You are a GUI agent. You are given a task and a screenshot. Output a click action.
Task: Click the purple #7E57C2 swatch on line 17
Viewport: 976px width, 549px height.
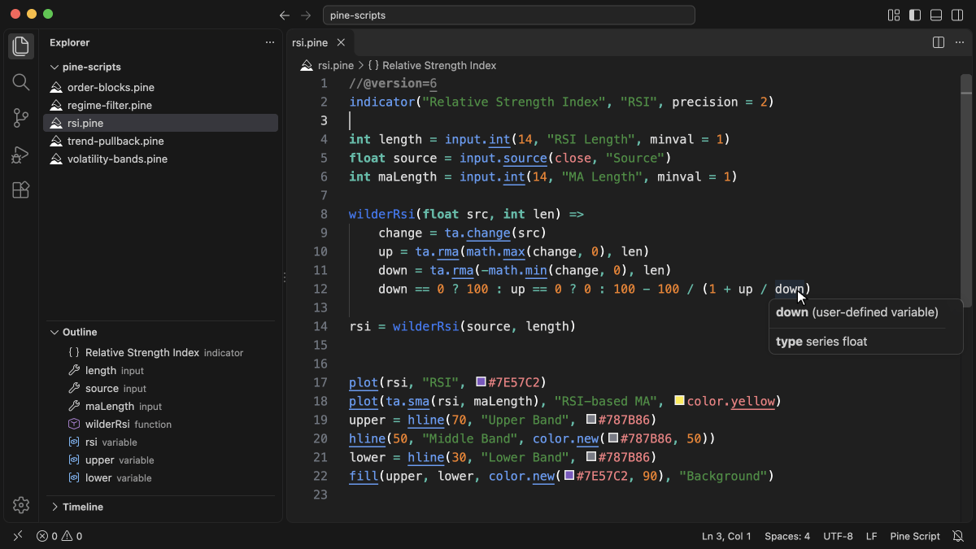(481, 382)
